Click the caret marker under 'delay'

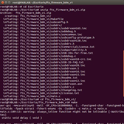(x=21, y=121)
